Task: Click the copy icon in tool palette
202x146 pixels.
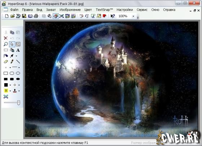Action: [x=12, y=32]
